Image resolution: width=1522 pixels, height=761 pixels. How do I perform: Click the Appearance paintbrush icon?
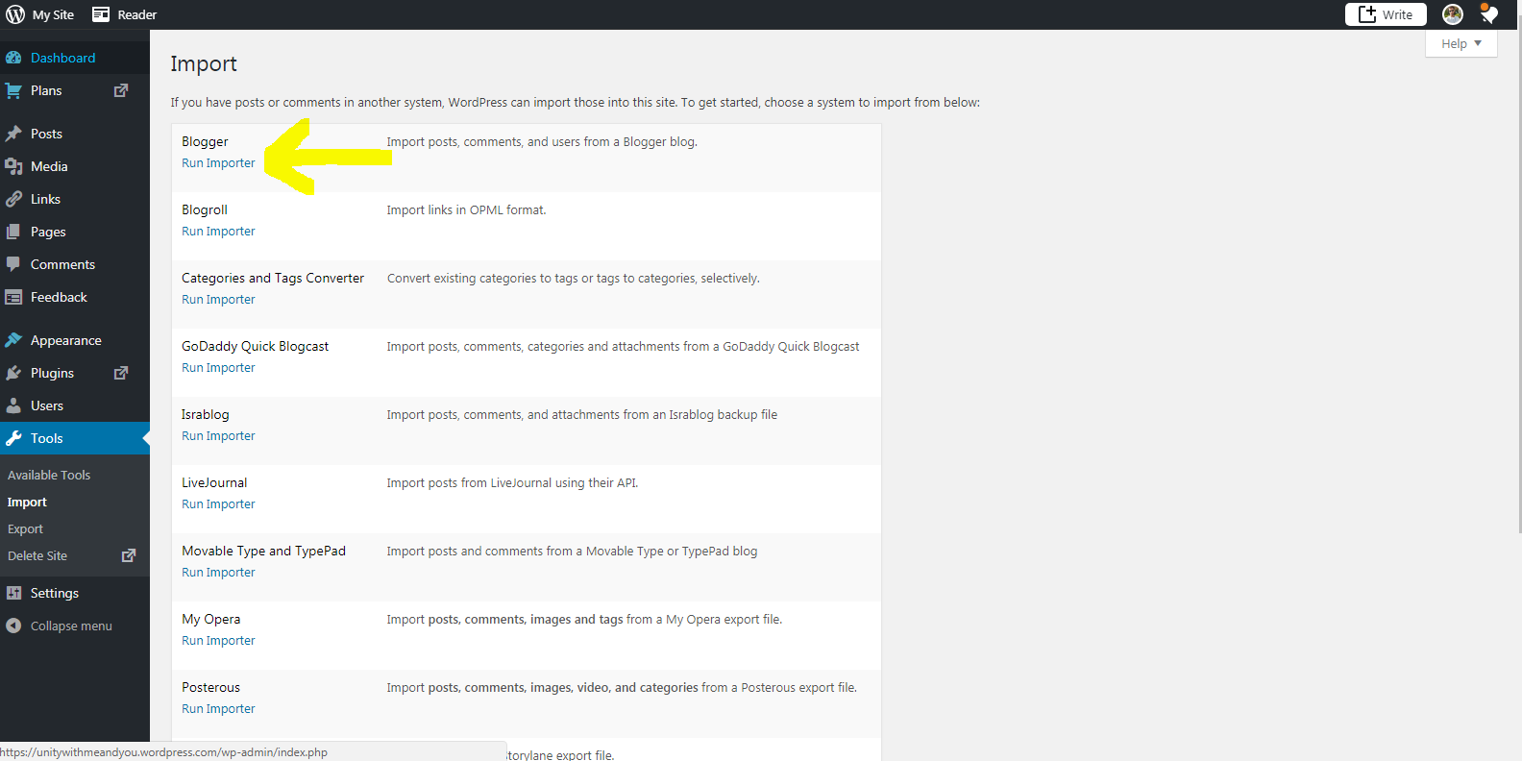13,340
